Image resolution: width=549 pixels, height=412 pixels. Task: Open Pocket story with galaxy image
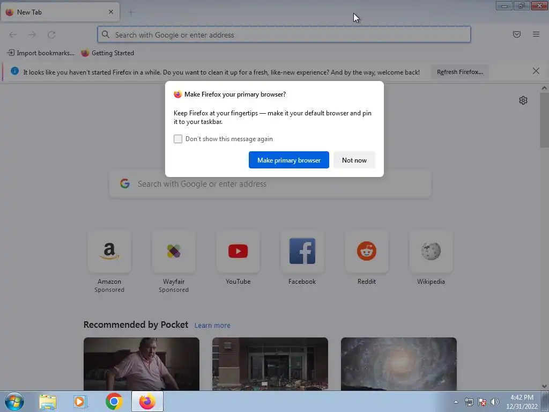click(x=399, y=364)
